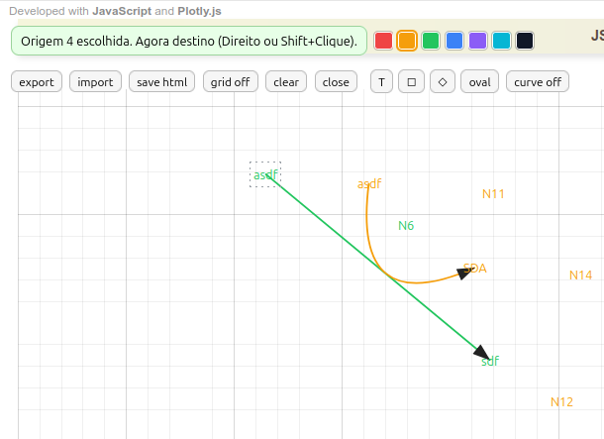
Task: Toggle the grid off button
Action: pos(230,81)
